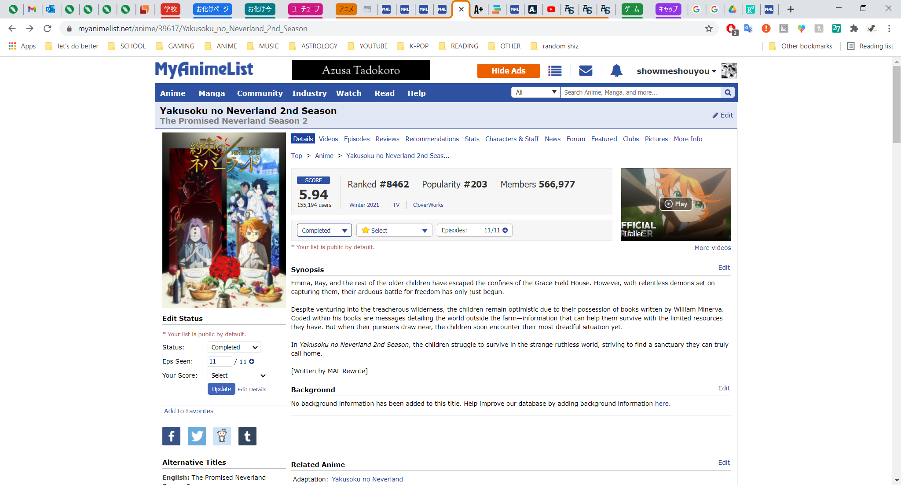The width and height of the screenshot is (901, 485).
Task: Expand the star Select score dropdown
Action: click(x=394, y=230)
